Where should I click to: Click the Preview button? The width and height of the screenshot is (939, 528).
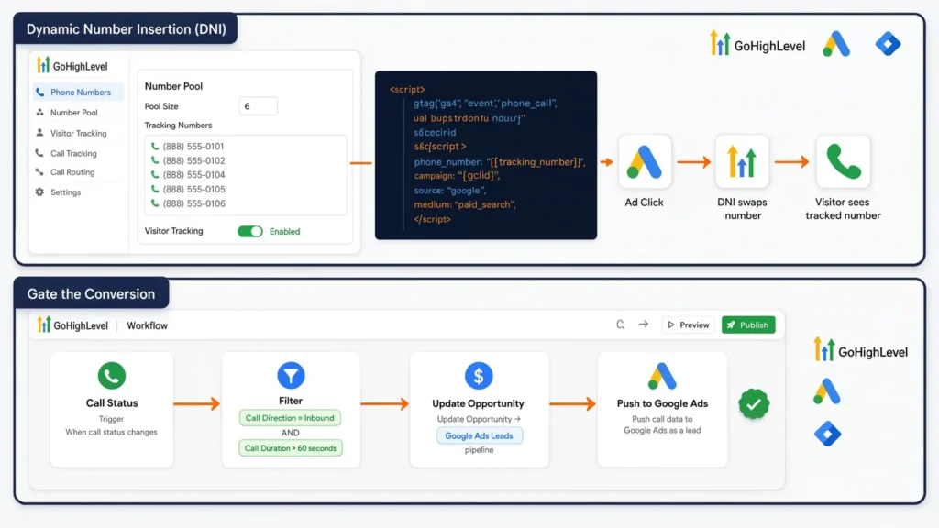688,325
